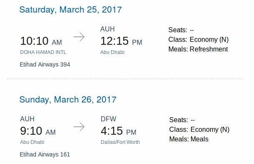Screen dimensions: 254x164
Task: Click the Etihad Airways 161 flight label
Action: tap(45, 154)
